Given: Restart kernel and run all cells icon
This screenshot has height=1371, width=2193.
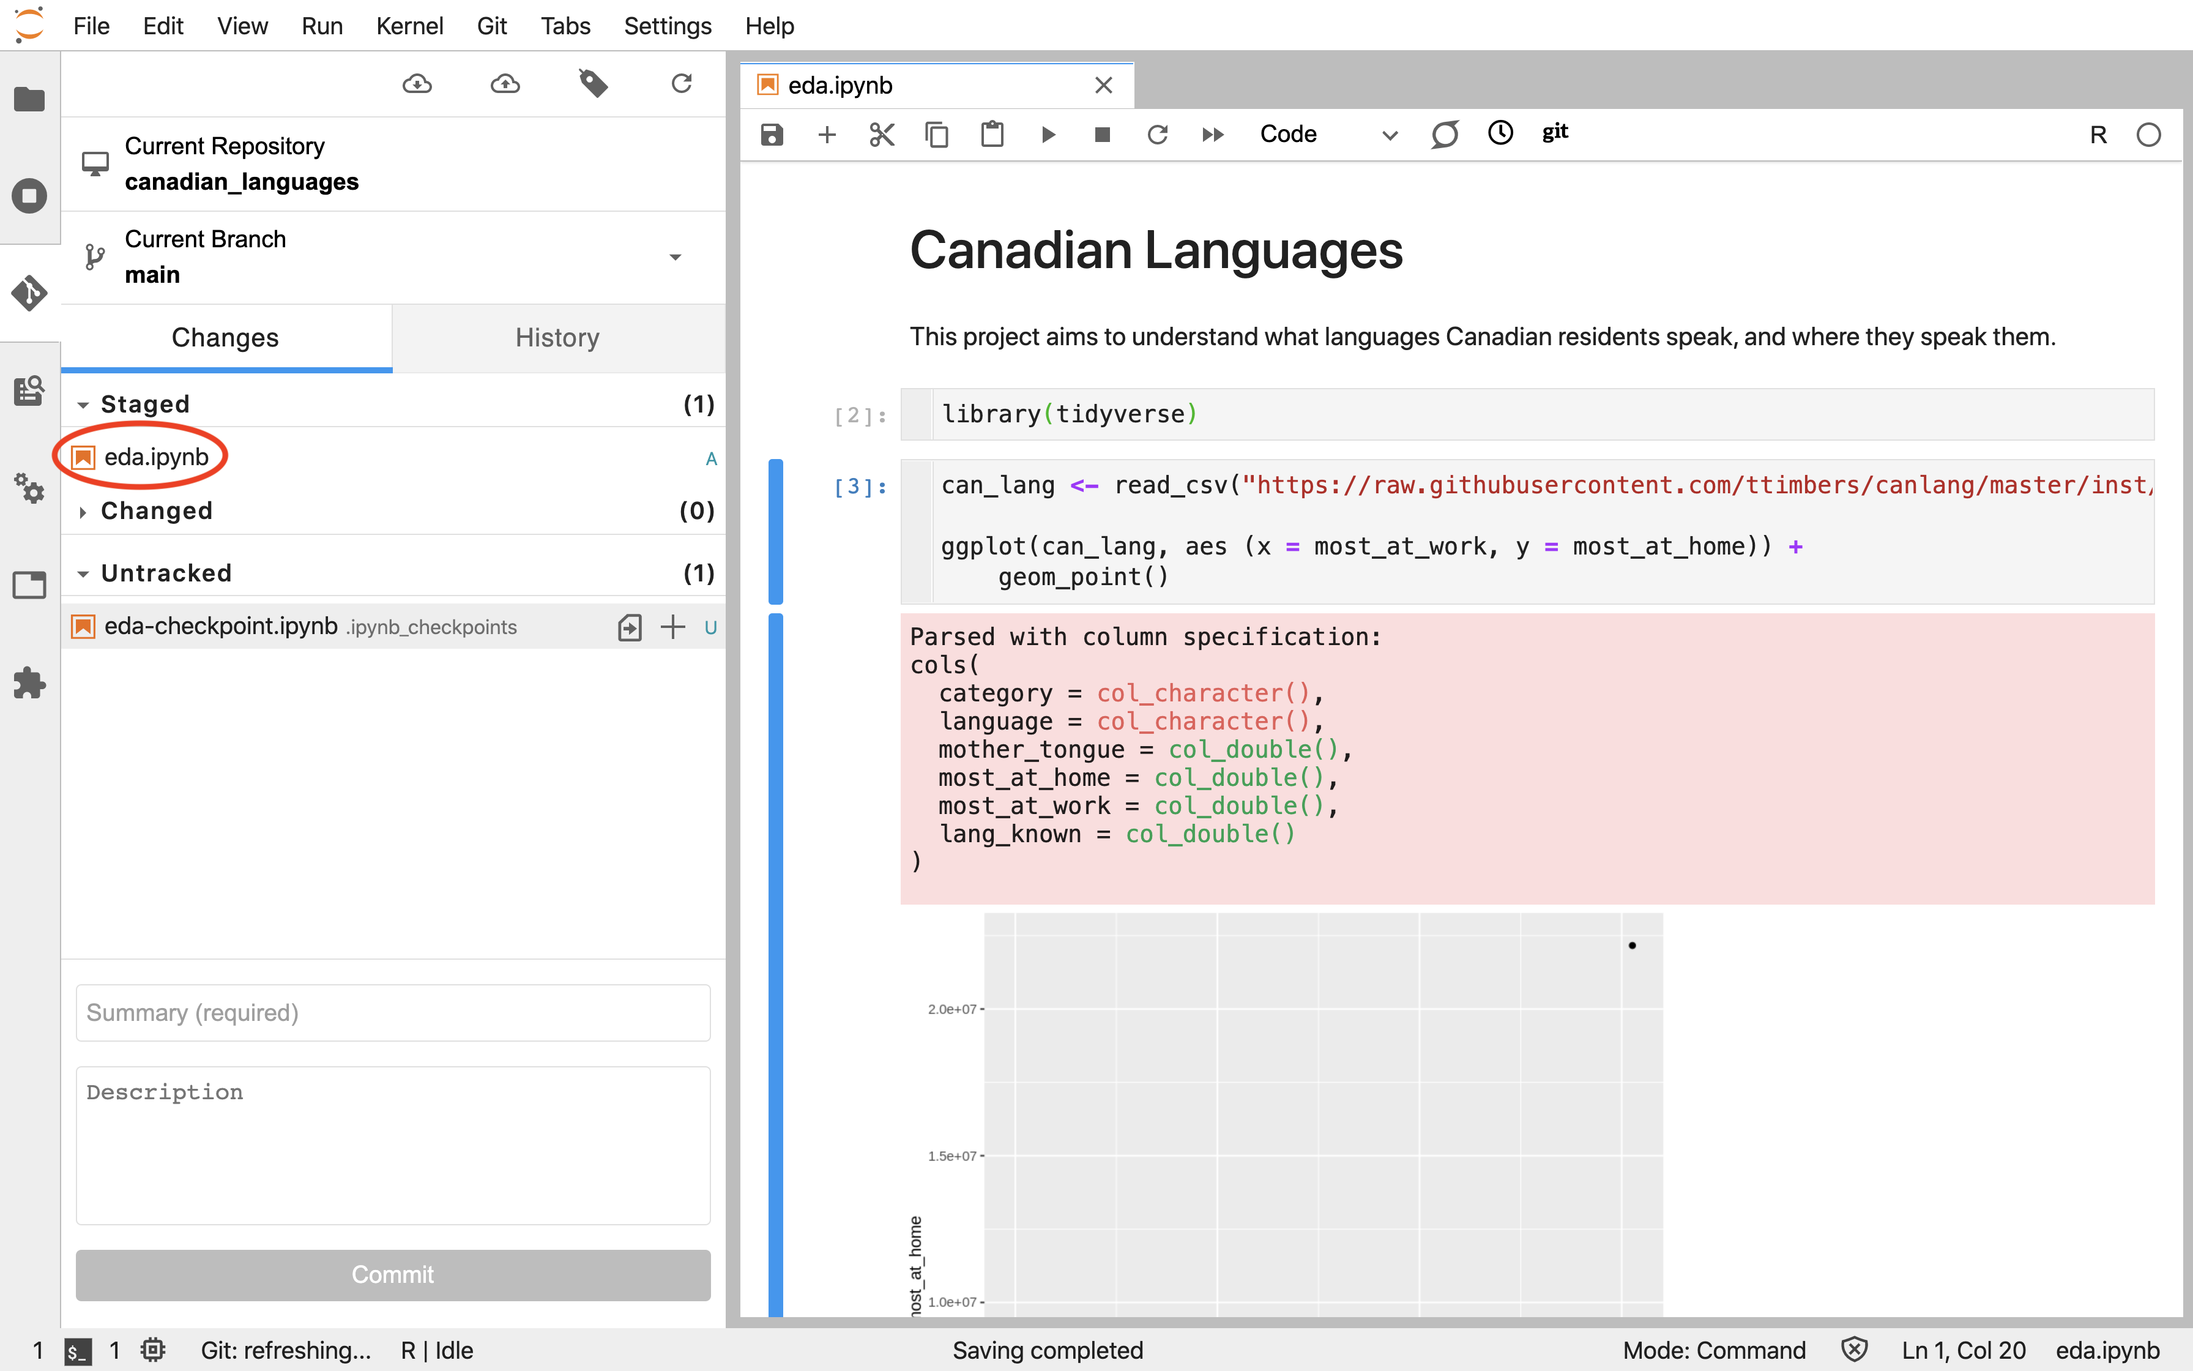Looking at the screenshot, I should (1213, 135).
